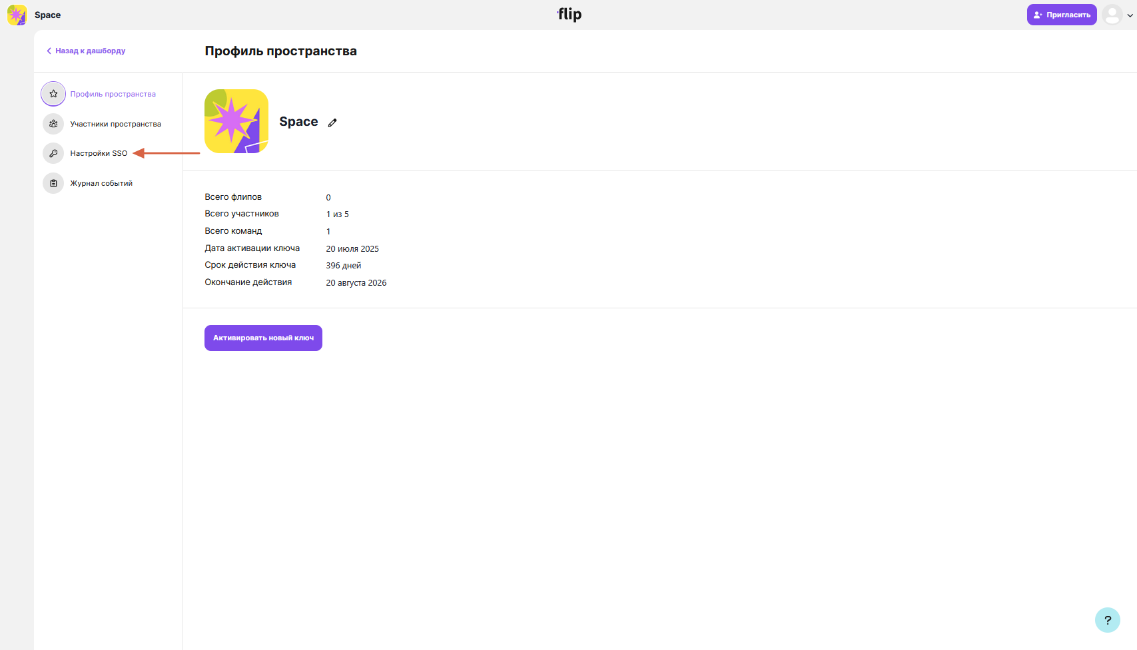The width and height of the screenshot is (1137, 650).
Task: Select the '20 июля 2025' activation date
Action: coord(352,249)
